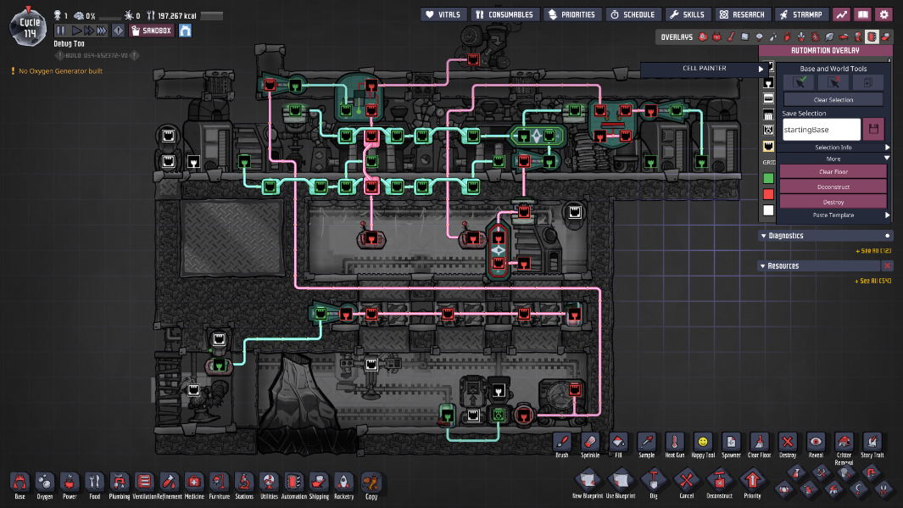Select the Critter Removal tool
Viewport: 903px width, 508px height.
point(844,443)
